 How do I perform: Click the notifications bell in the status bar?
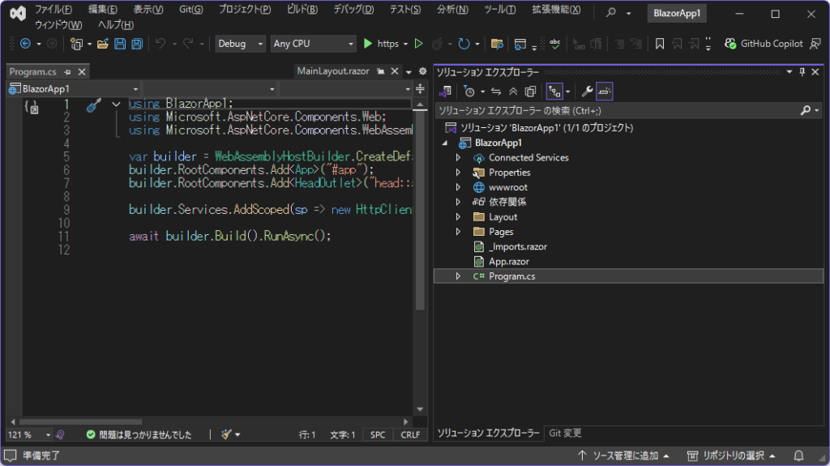[x=798, y=455]
